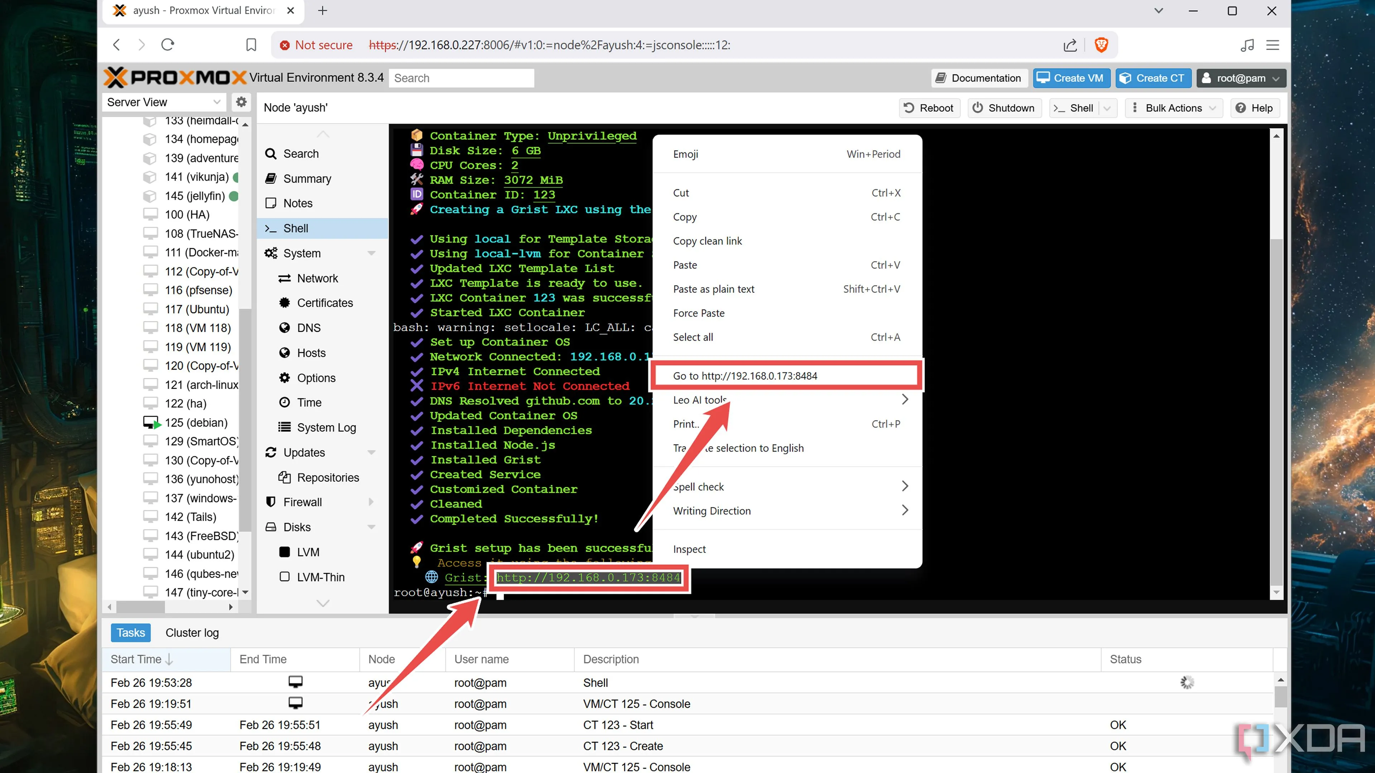Click the Create VM button
This screenshot has width=1375, height=773.
[x=1071, y=78]
